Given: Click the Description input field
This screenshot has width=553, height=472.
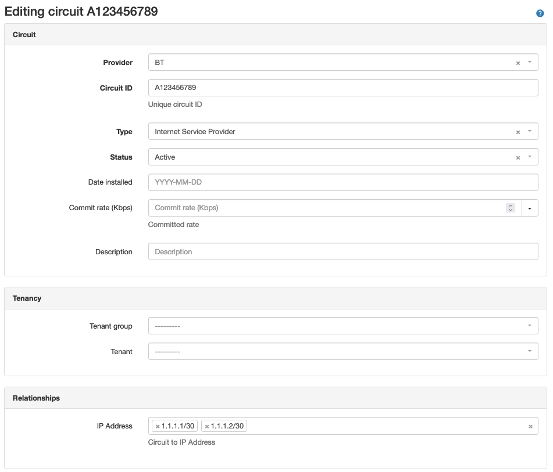Looking at the screenshot, I should (x=343, y=251).
